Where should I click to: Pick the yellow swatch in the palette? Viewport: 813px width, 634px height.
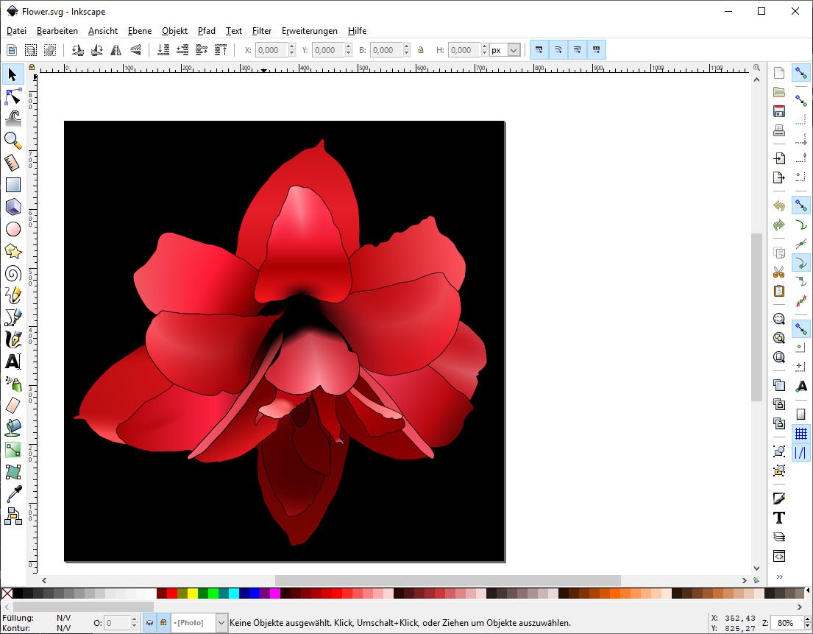pyautogui.click(x=192, y=594)
